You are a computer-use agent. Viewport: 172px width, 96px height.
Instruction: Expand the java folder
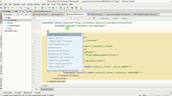point(6,23)
